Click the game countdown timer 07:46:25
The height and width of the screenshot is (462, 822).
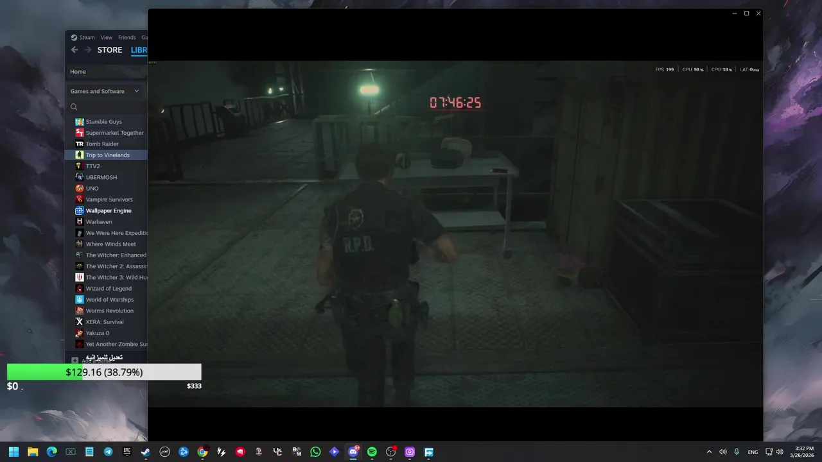click(x=455, y=103)
